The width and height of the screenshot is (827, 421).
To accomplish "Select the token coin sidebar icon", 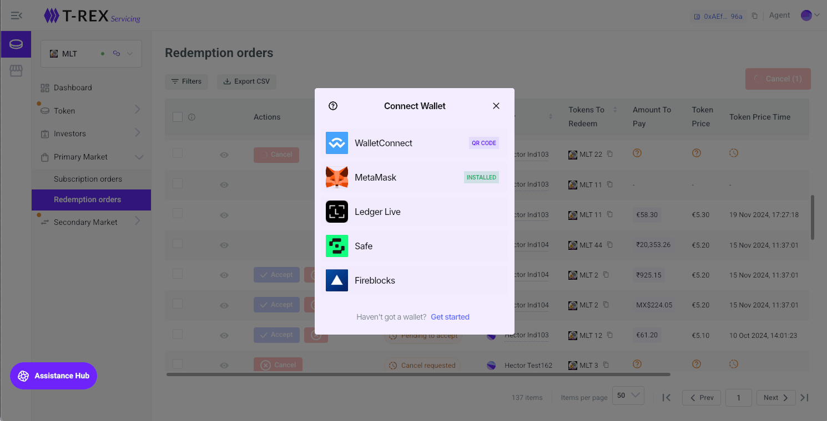I will coord(16,44).
